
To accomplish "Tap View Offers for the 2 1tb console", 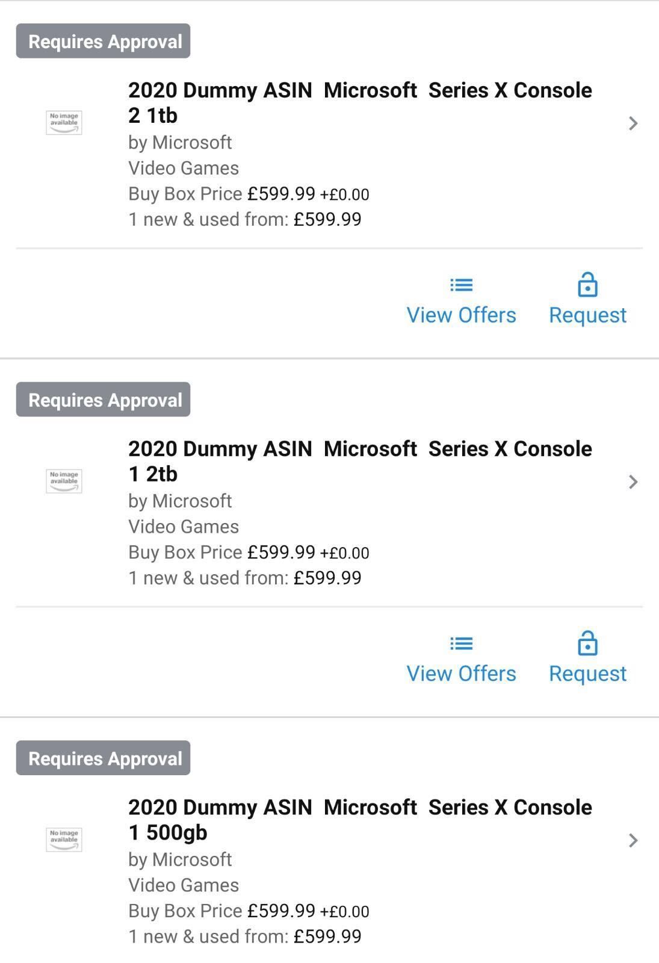I will pos(461,315).
